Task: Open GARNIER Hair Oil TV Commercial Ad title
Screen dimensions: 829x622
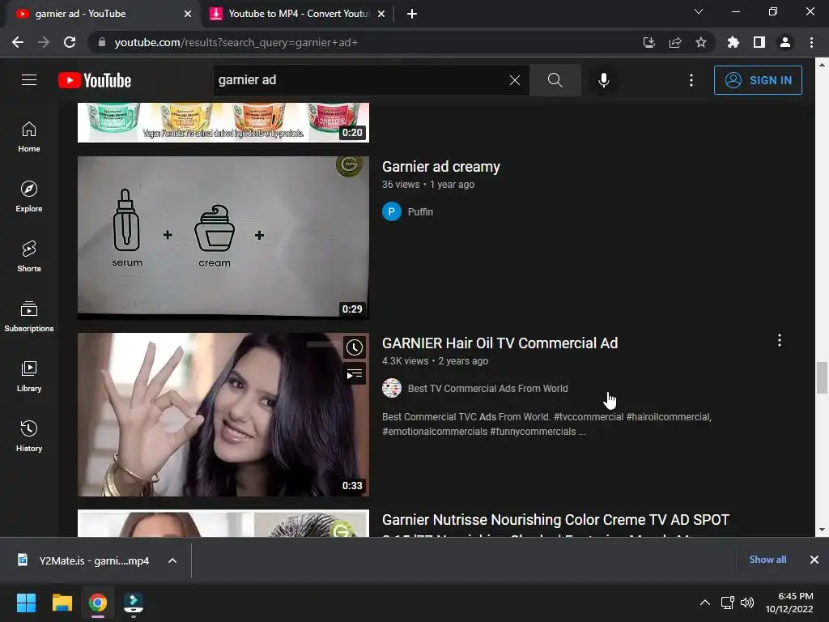Action: click(x=500, y=343)
